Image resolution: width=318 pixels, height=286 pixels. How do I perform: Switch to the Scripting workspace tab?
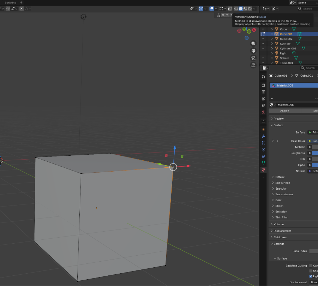click(x=10, y=2)
